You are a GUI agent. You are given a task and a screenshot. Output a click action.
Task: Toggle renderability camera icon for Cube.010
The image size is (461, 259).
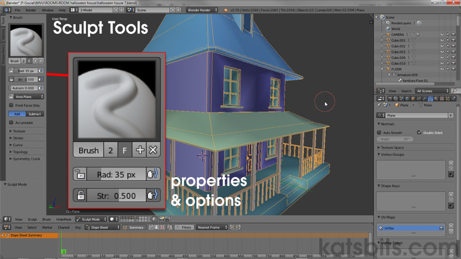tap(453, 63)
